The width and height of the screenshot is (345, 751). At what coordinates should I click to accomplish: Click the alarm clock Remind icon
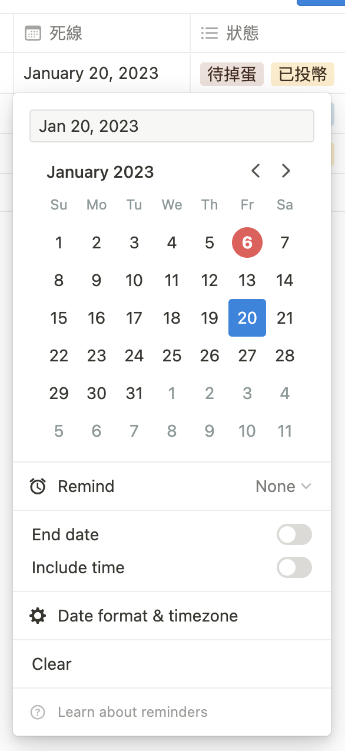click(38, 486)
